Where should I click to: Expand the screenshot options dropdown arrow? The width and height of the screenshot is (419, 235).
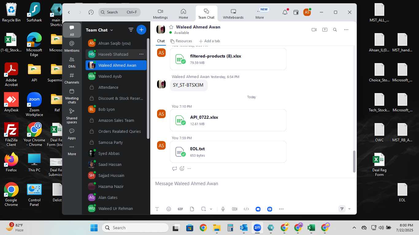coord(211,209)
